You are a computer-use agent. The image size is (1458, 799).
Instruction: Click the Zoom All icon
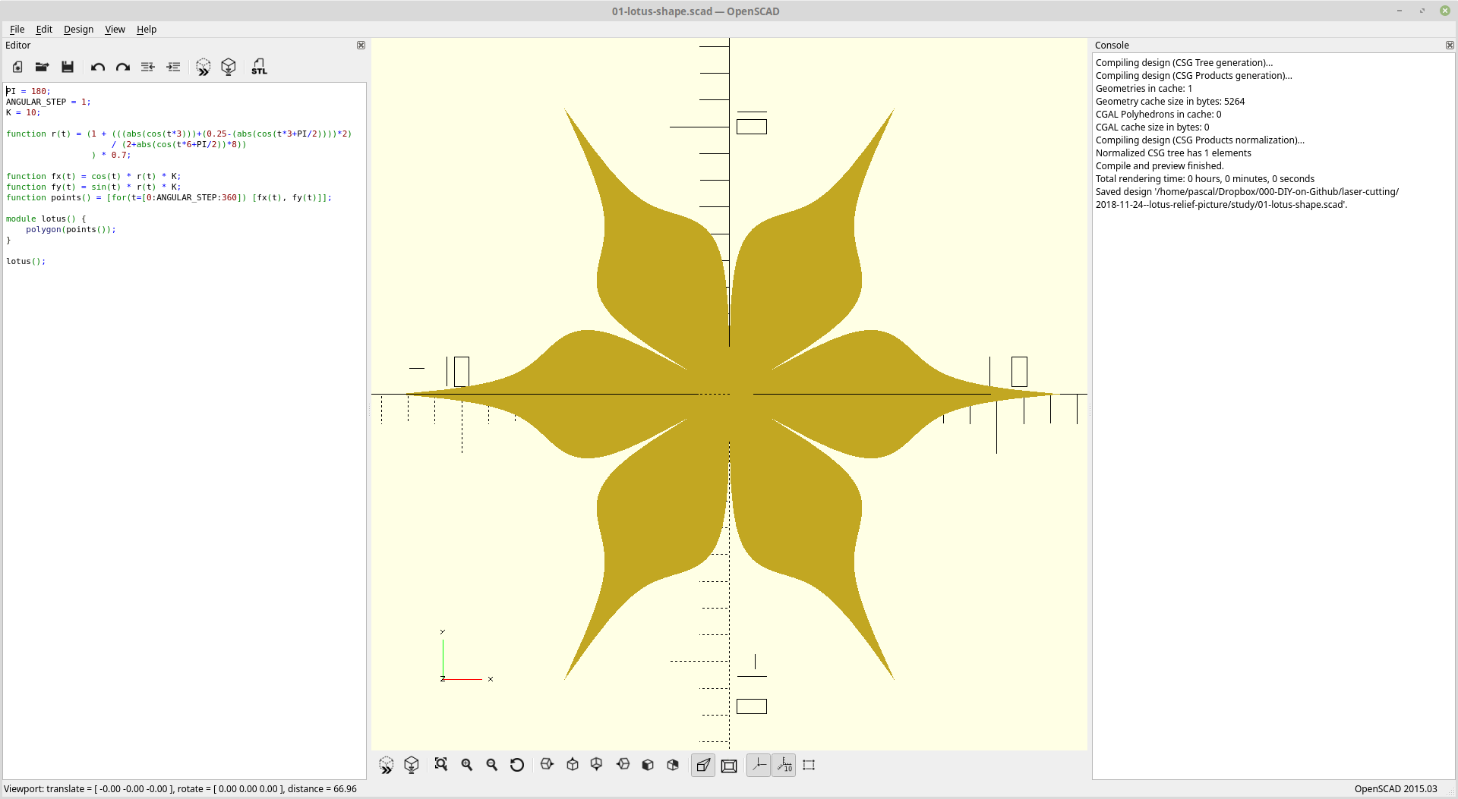(x=441, y=765)
